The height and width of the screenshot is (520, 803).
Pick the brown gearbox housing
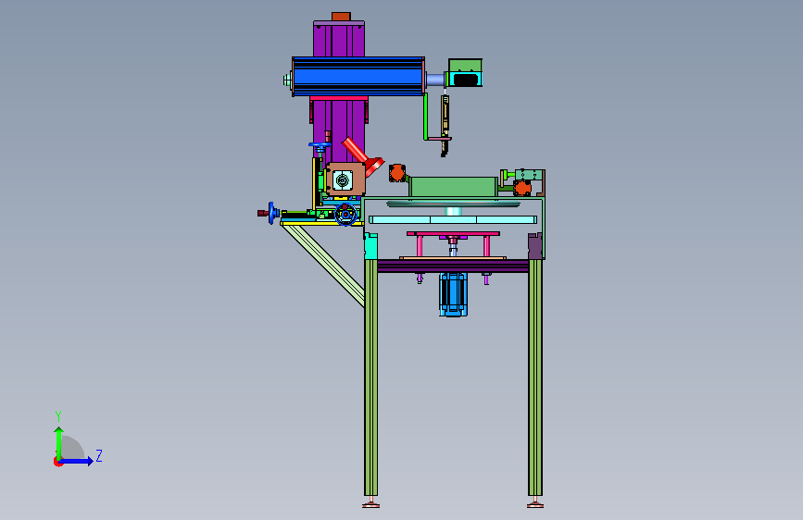(x=345, y=180)
